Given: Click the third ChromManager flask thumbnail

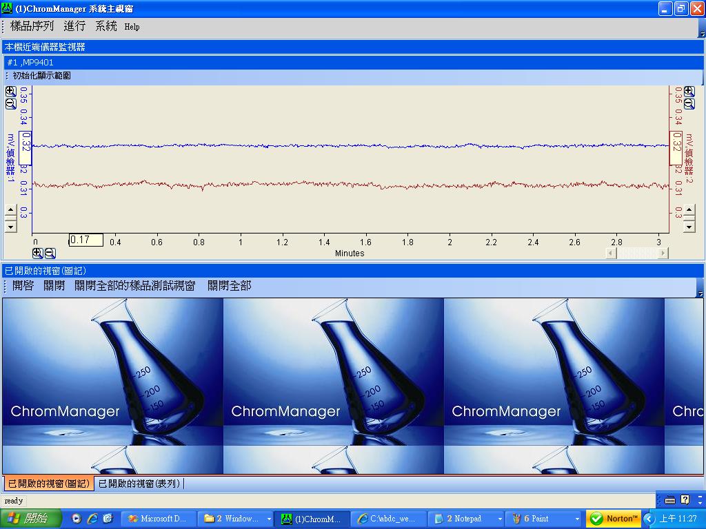Looking at the screenshot, I should coord(554,371).
